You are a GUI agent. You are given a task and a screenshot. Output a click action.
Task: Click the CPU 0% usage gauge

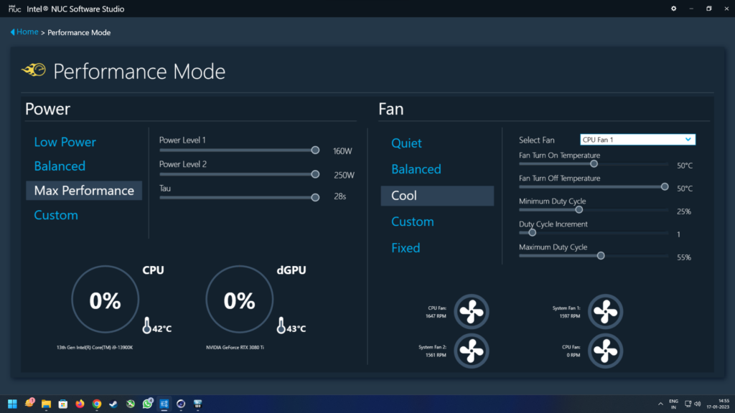[105, 300]
